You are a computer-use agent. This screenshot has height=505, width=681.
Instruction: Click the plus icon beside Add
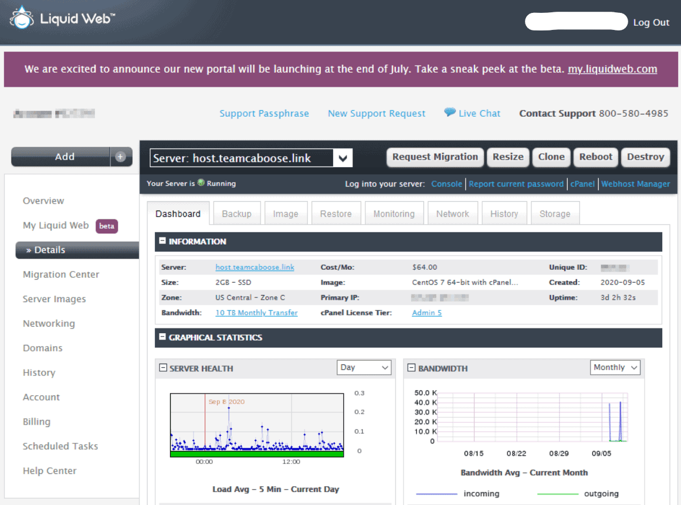[120, 157]
